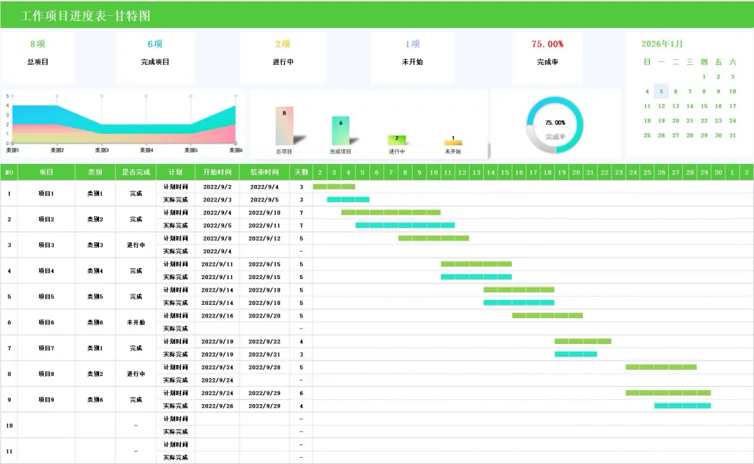This screenshot has height=464, width=754.
Task: Select 项目9's cyan actual Gantt bar
Action: tap(682, 406)
